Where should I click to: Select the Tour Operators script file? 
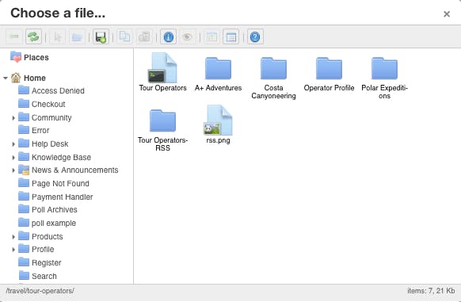pos(162,72)
